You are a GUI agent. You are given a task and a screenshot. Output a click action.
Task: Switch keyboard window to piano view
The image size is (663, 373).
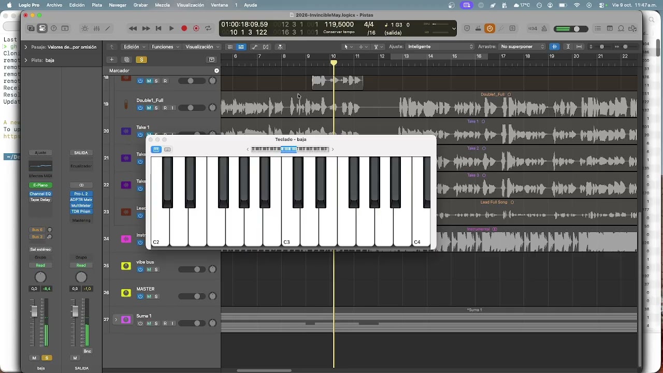pyautogui.click(x=156, y=150)
